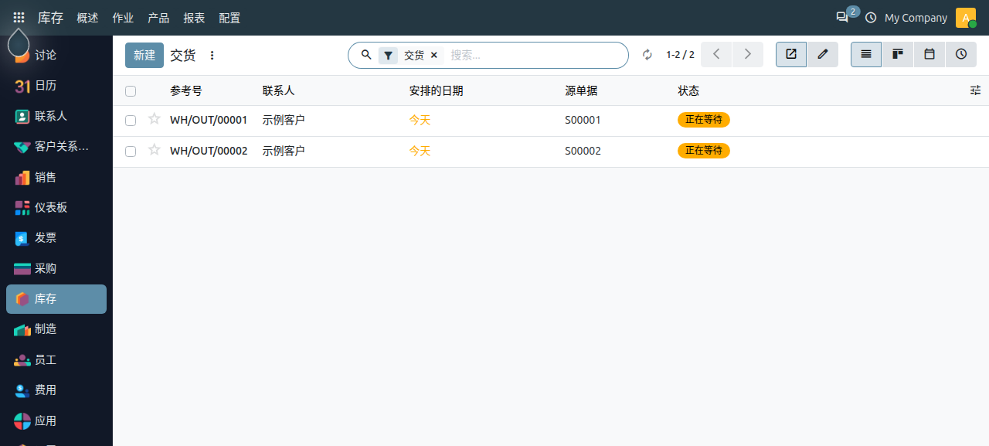Viewport: 989px width, 446px height.
Task: Toggle the select-all header checkbox
Action: click(x=131, y=90)
